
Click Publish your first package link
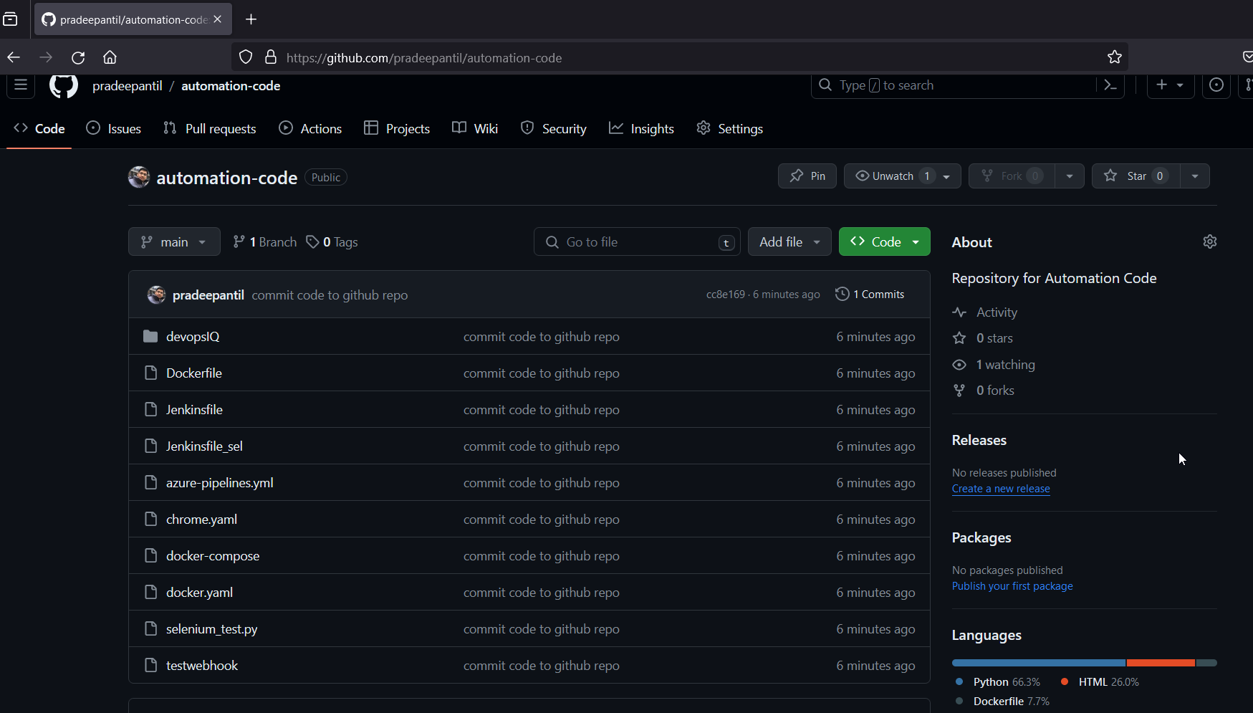click(1012, 586)
